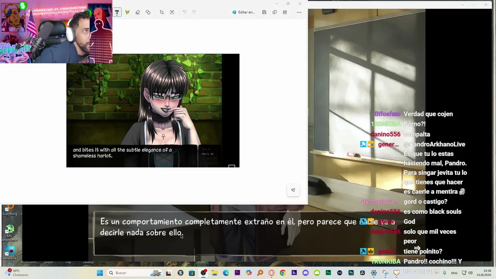This screenshot has width=496, height=279.
Task: Open the MSI Afterburner desktop shortcut
Action: (x=10, y=233)
